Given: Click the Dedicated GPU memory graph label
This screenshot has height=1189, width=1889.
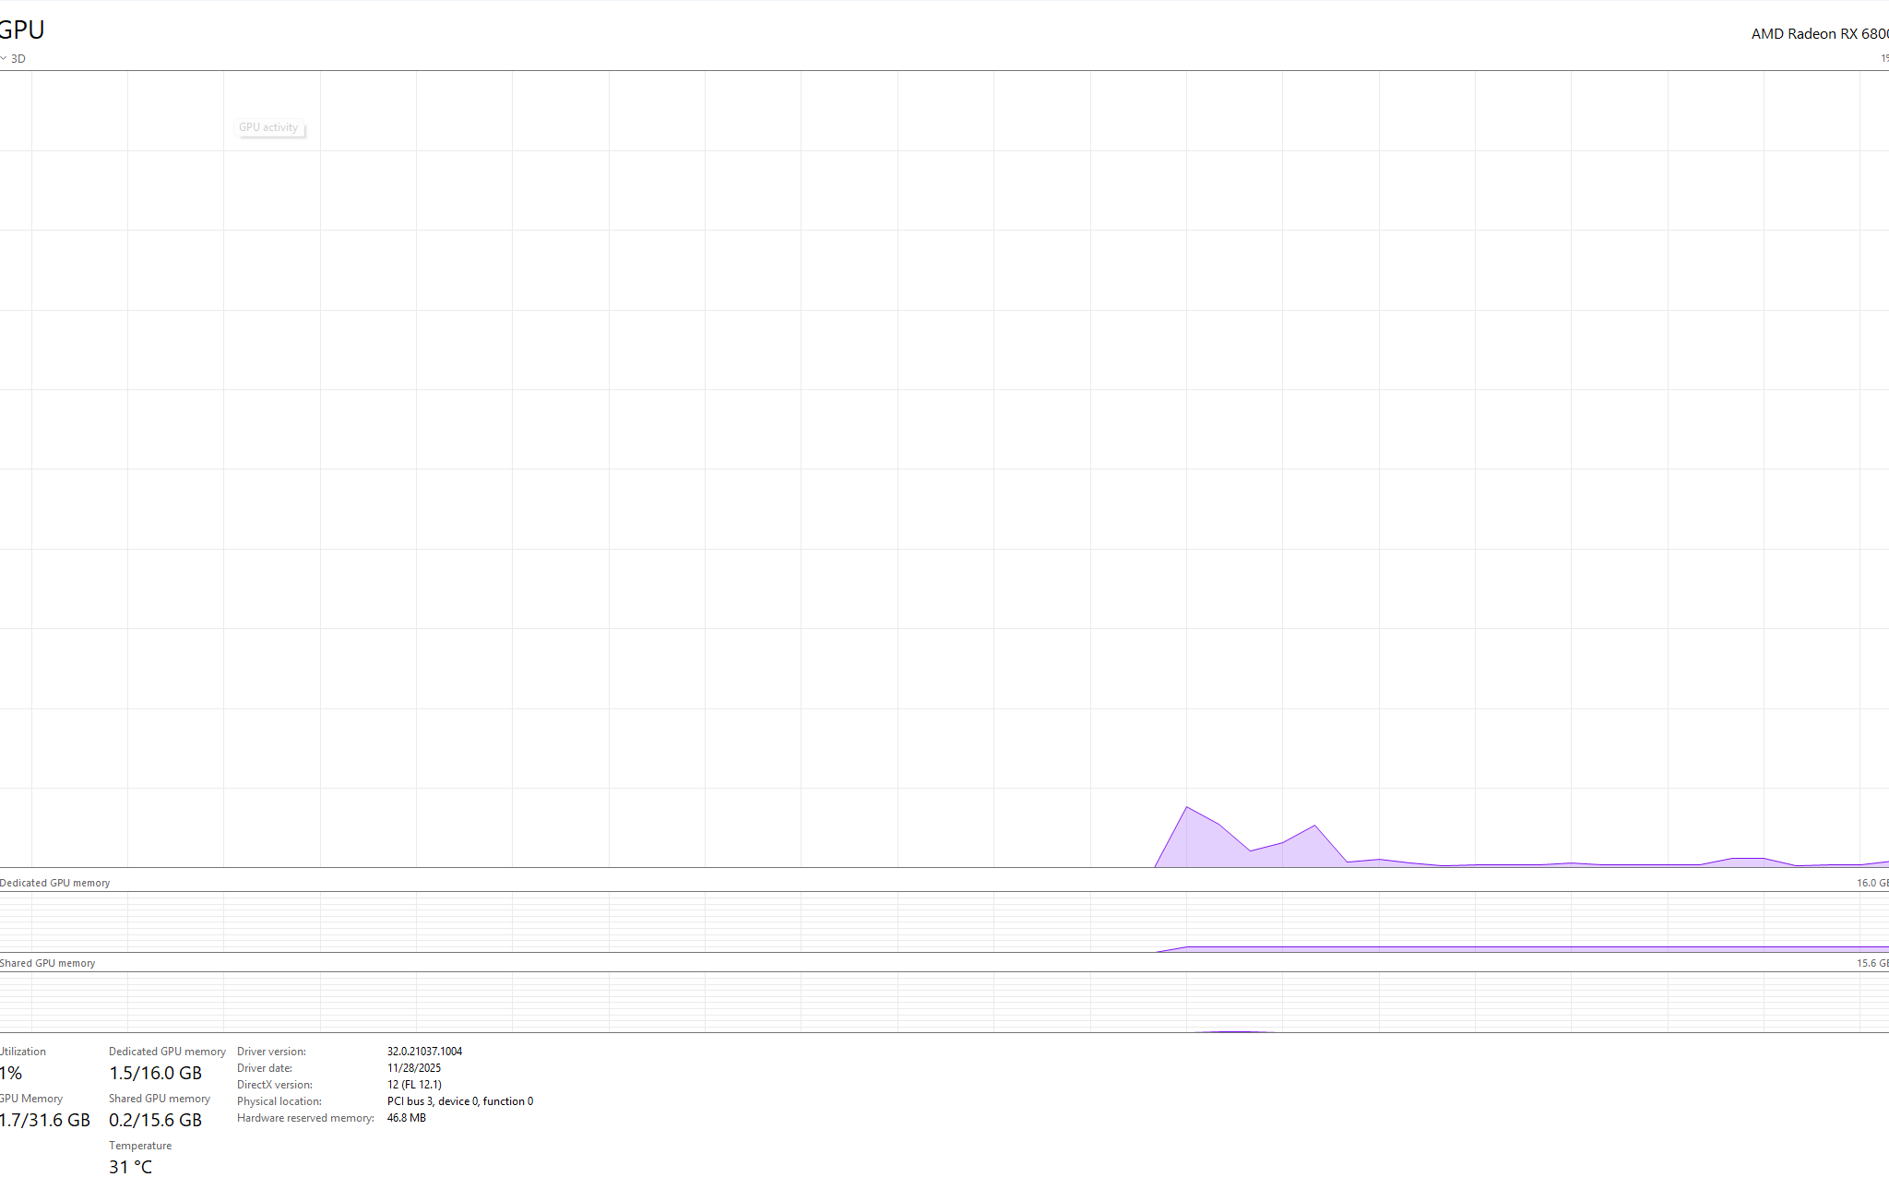Looking at the screenshot, I should coord(54,884).
